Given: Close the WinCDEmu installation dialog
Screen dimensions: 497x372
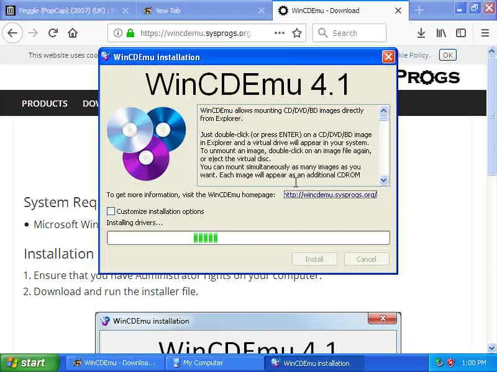Looking at the screenshot, I should 388,57.
